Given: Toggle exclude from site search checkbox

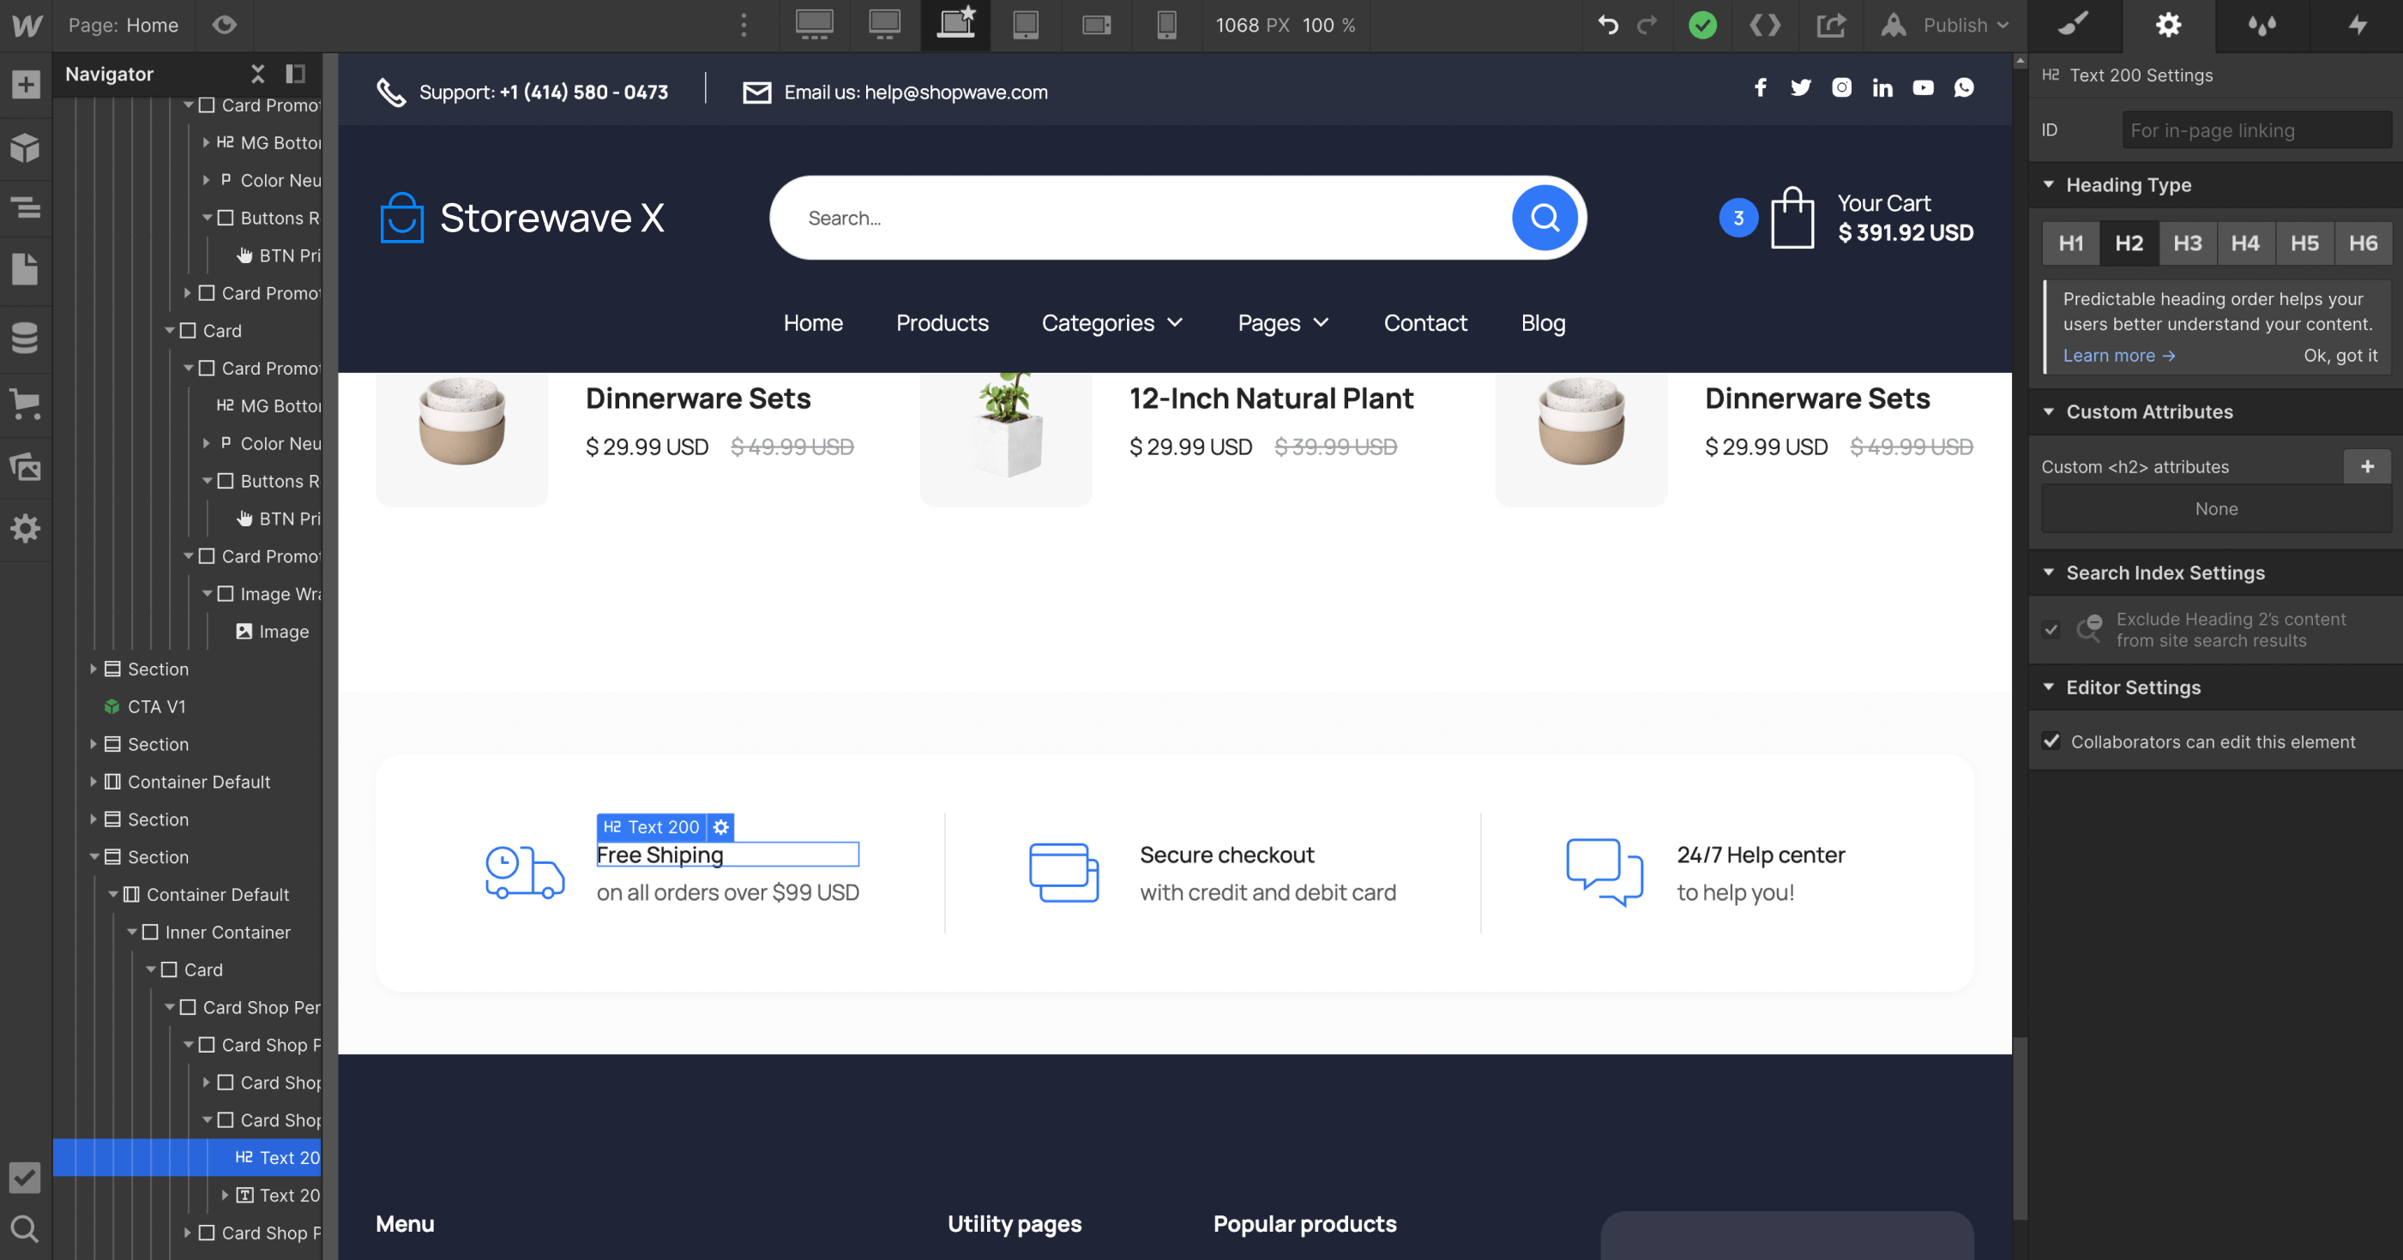Looking at the screenshot, I should tap(2051, 629).
